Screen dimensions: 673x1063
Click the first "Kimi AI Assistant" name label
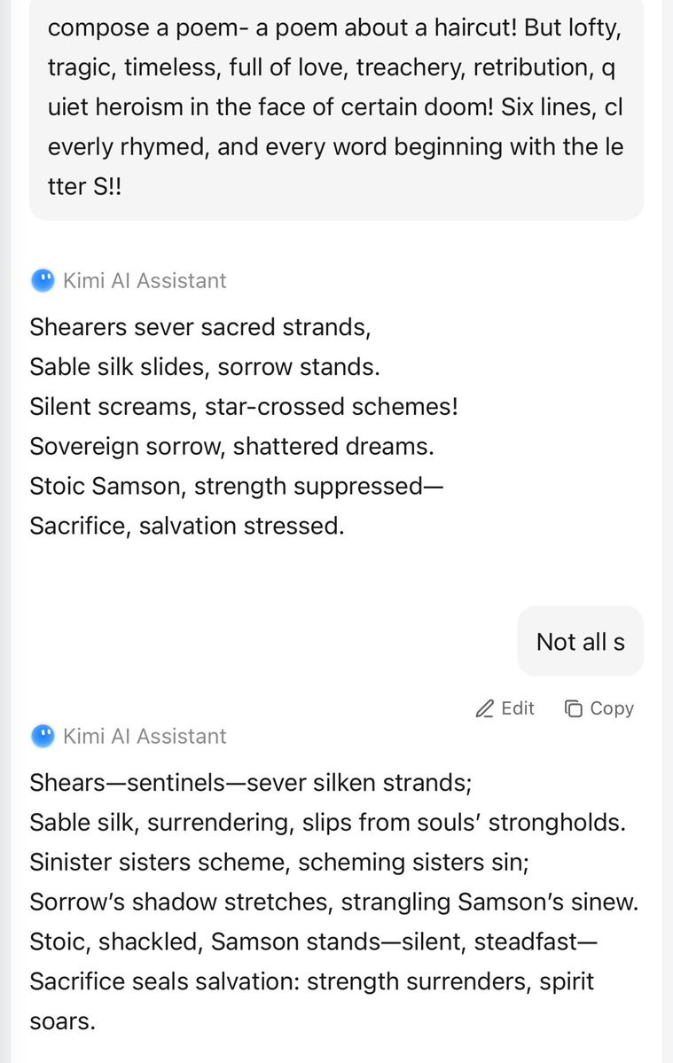click(145, 281)
